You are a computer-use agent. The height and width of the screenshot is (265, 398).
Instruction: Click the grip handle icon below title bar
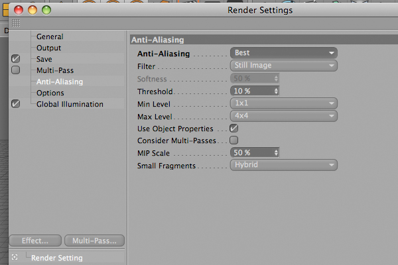16,23
